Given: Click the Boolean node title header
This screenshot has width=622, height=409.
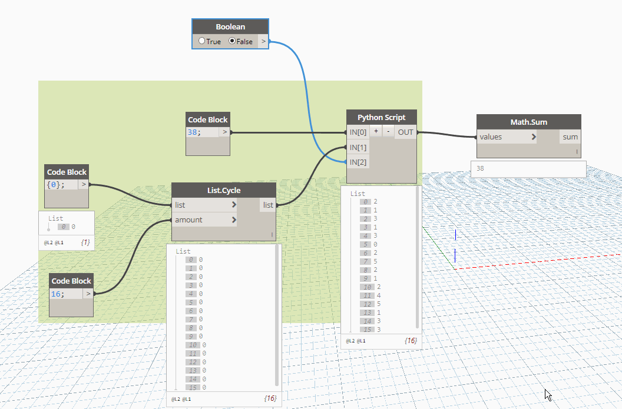Looking at the screenshot, I should click(230, 26).
